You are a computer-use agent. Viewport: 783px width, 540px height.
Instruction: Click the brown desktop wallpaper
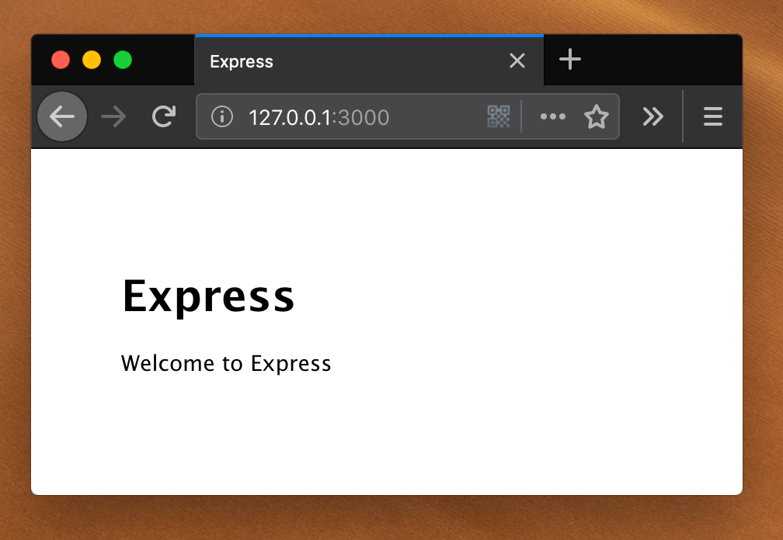[389, 518]
